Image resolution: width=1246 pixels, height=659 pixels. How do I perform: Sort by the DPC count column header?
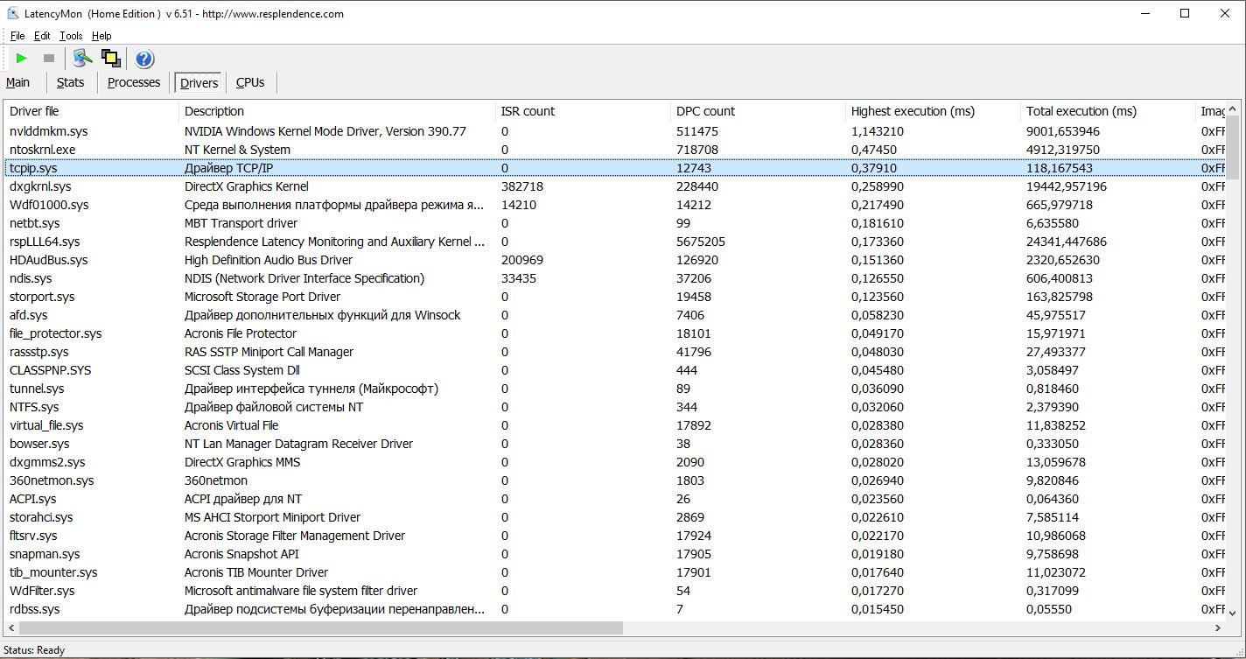758,111
